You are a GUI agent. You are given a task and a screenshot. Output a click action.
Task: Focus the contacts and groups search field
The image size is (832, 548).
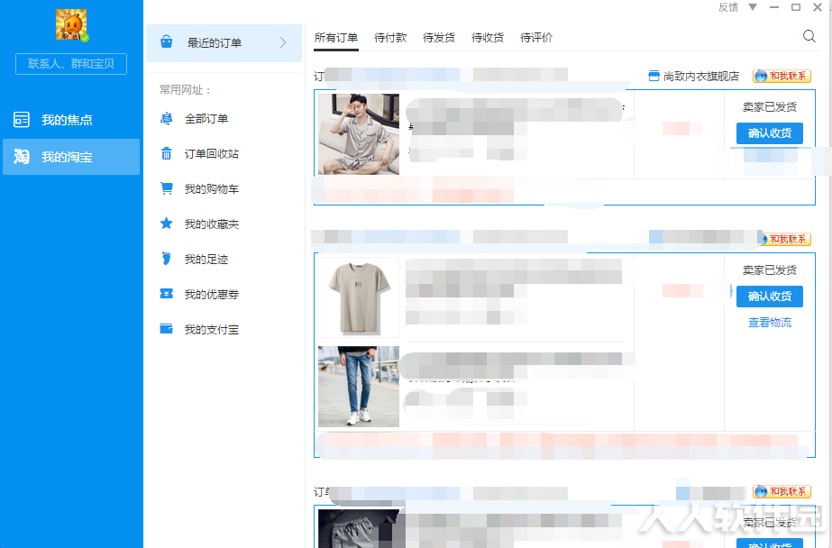pos(71,64)
